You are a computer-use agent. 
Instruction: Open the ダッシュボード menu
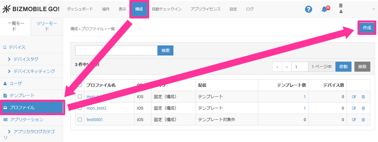80,9
